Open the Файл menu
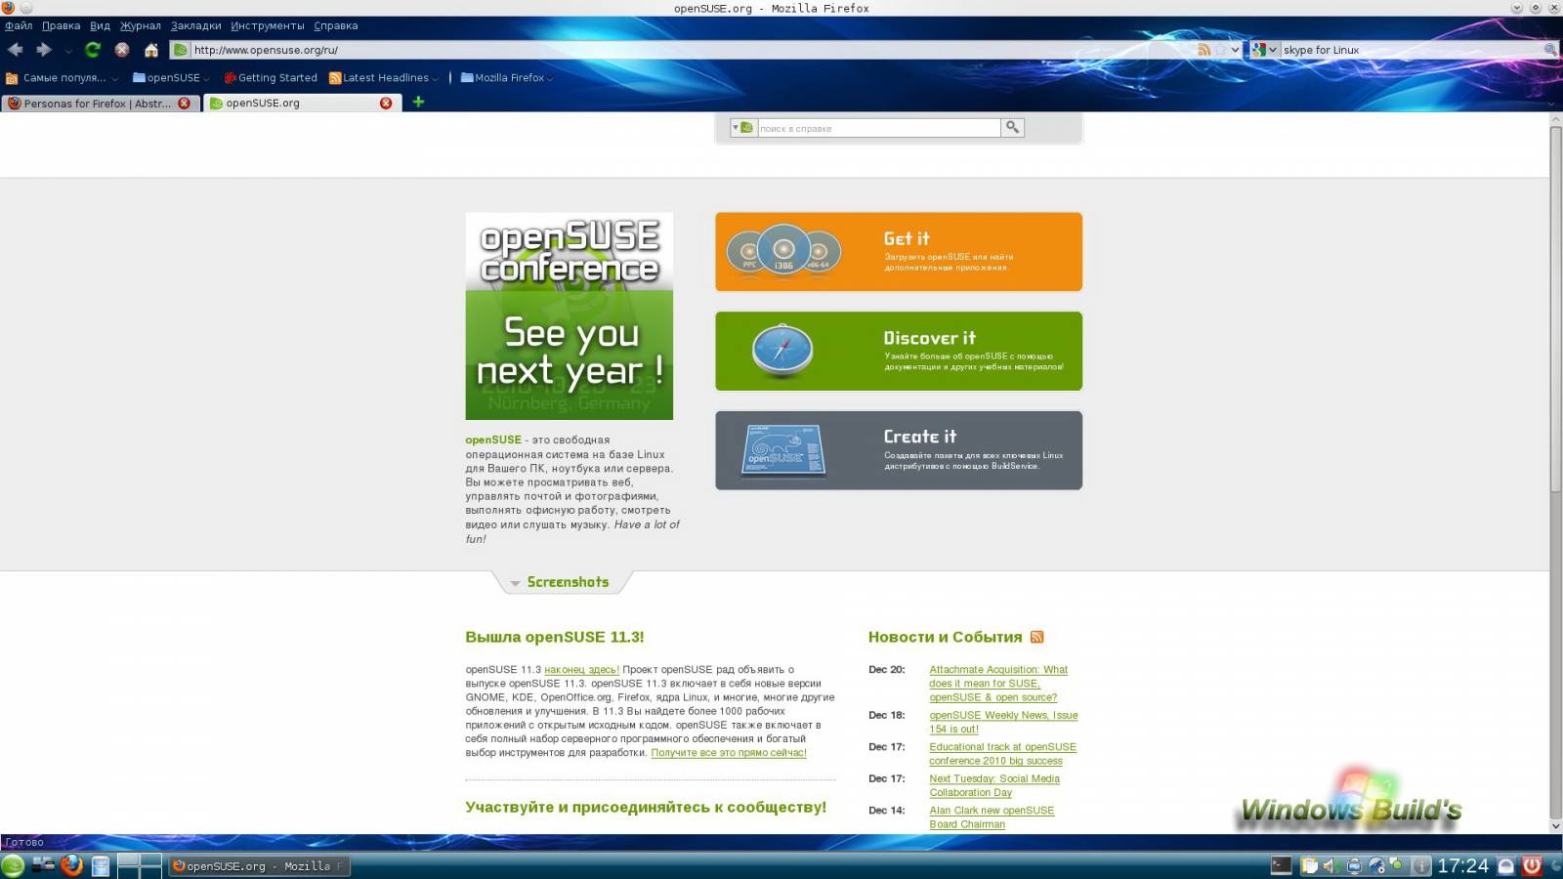Screen dimensions: 1563x879 pyautogui.click(x=19, y=25)
